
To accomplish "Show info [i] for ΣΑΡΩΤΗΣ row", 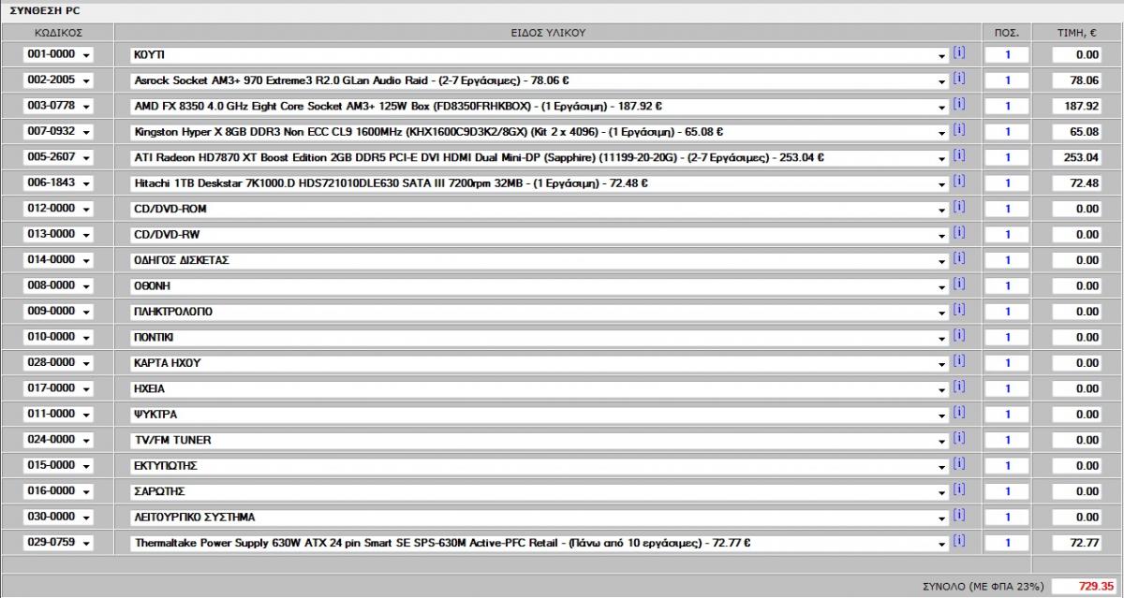I will point(958,489).
